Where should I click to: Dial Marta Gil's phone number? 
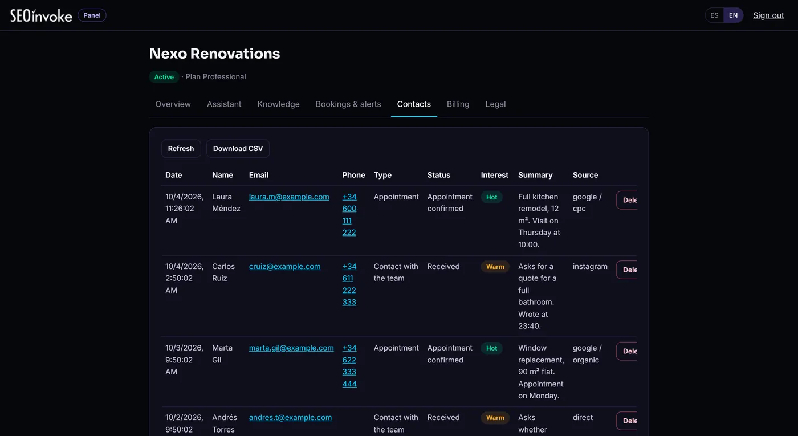349,365
